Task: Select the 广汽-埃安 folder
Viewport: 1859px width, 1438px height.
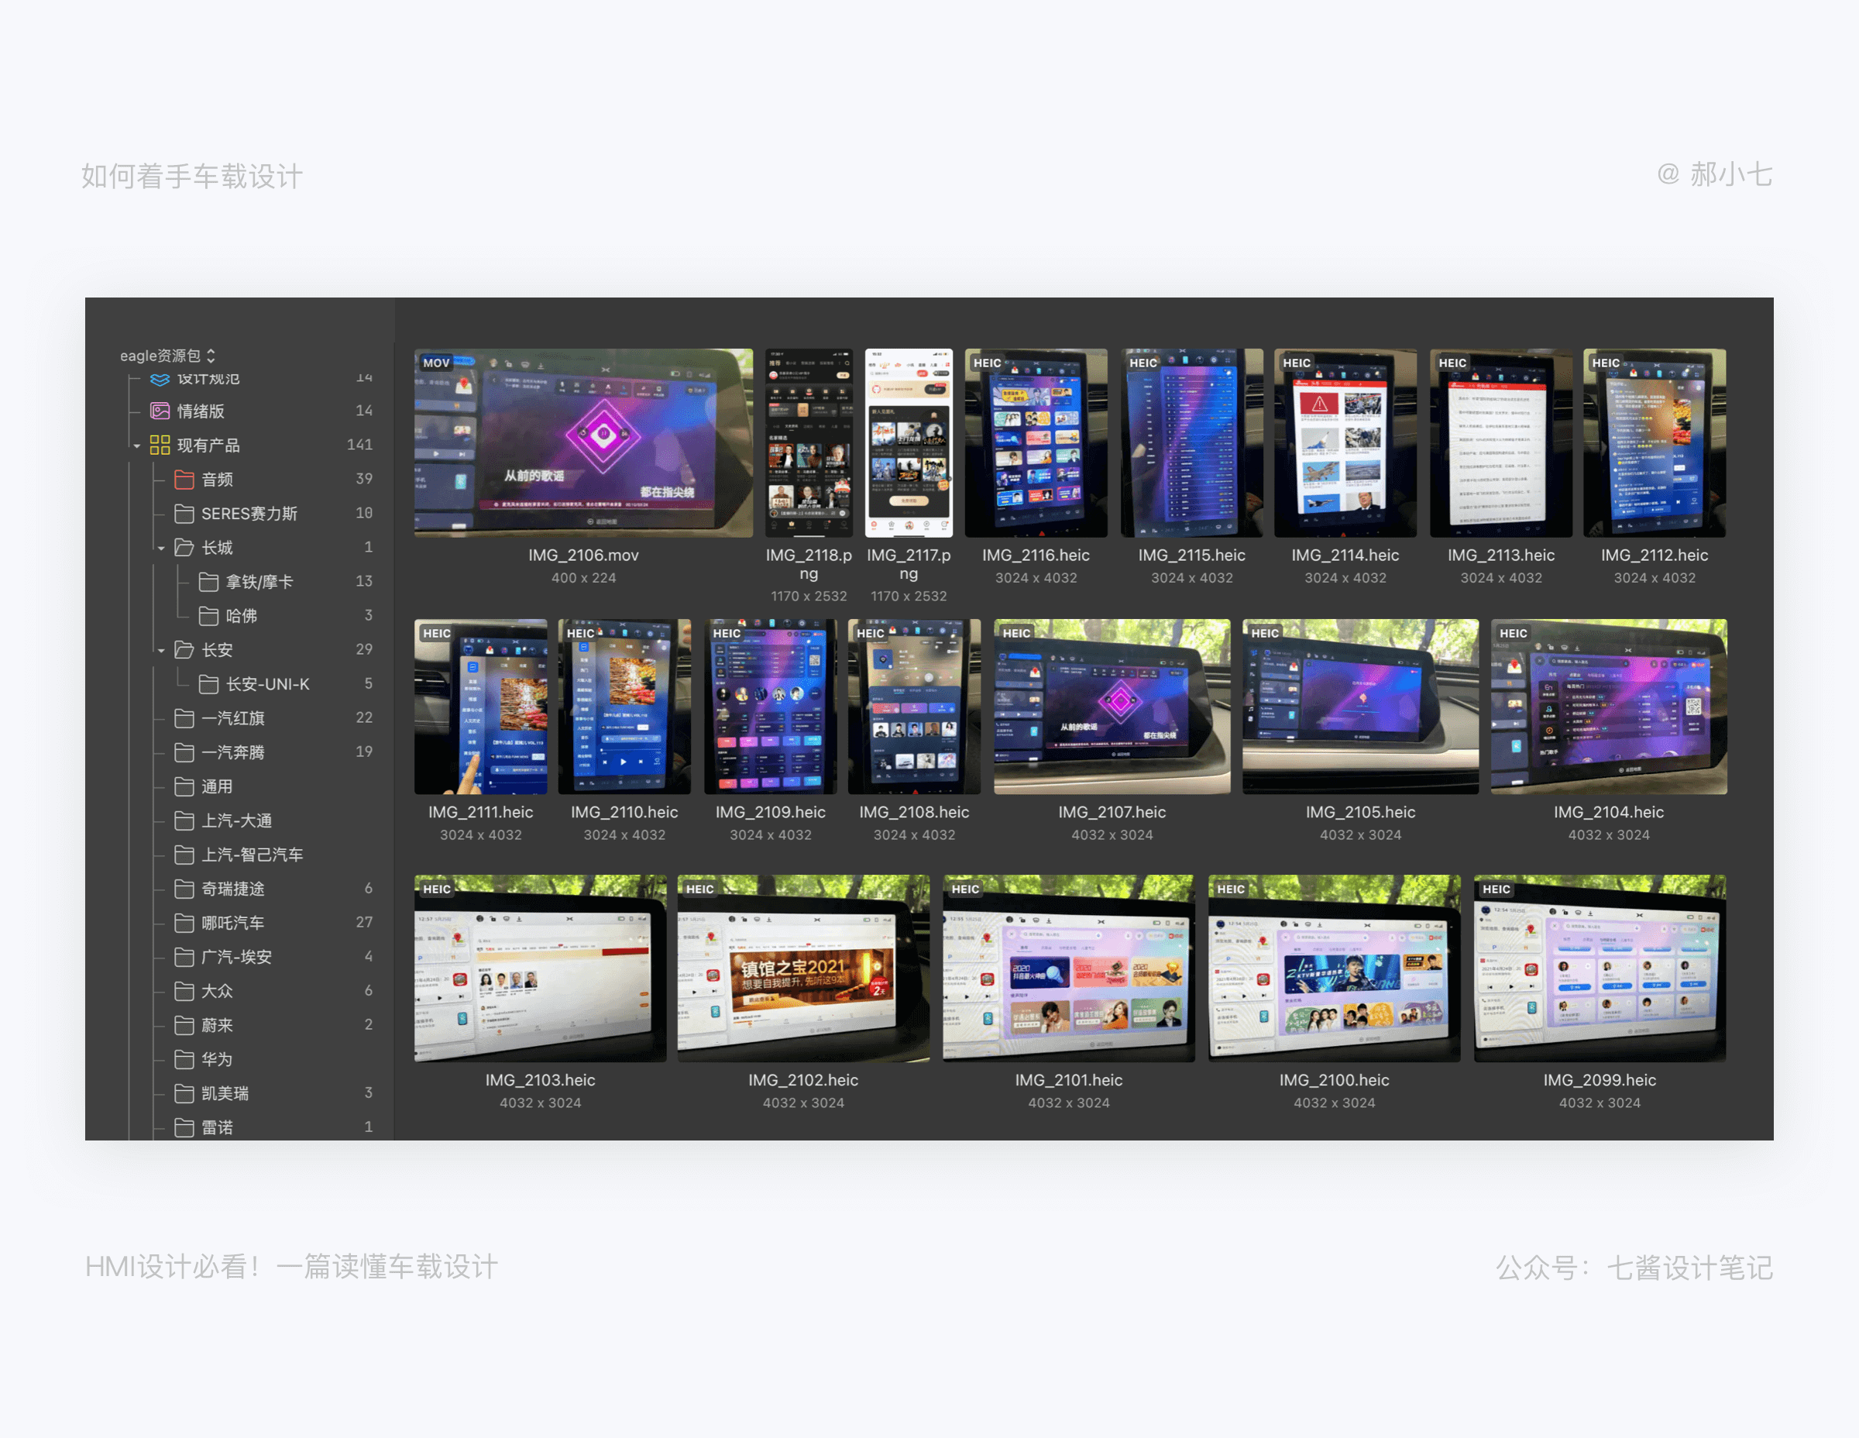Action: [236, 957]
